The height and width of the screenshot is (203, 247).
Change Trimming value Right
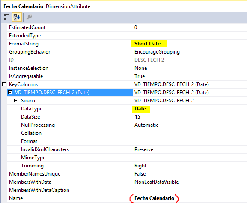pyautogui.click(x=140, y=166)
